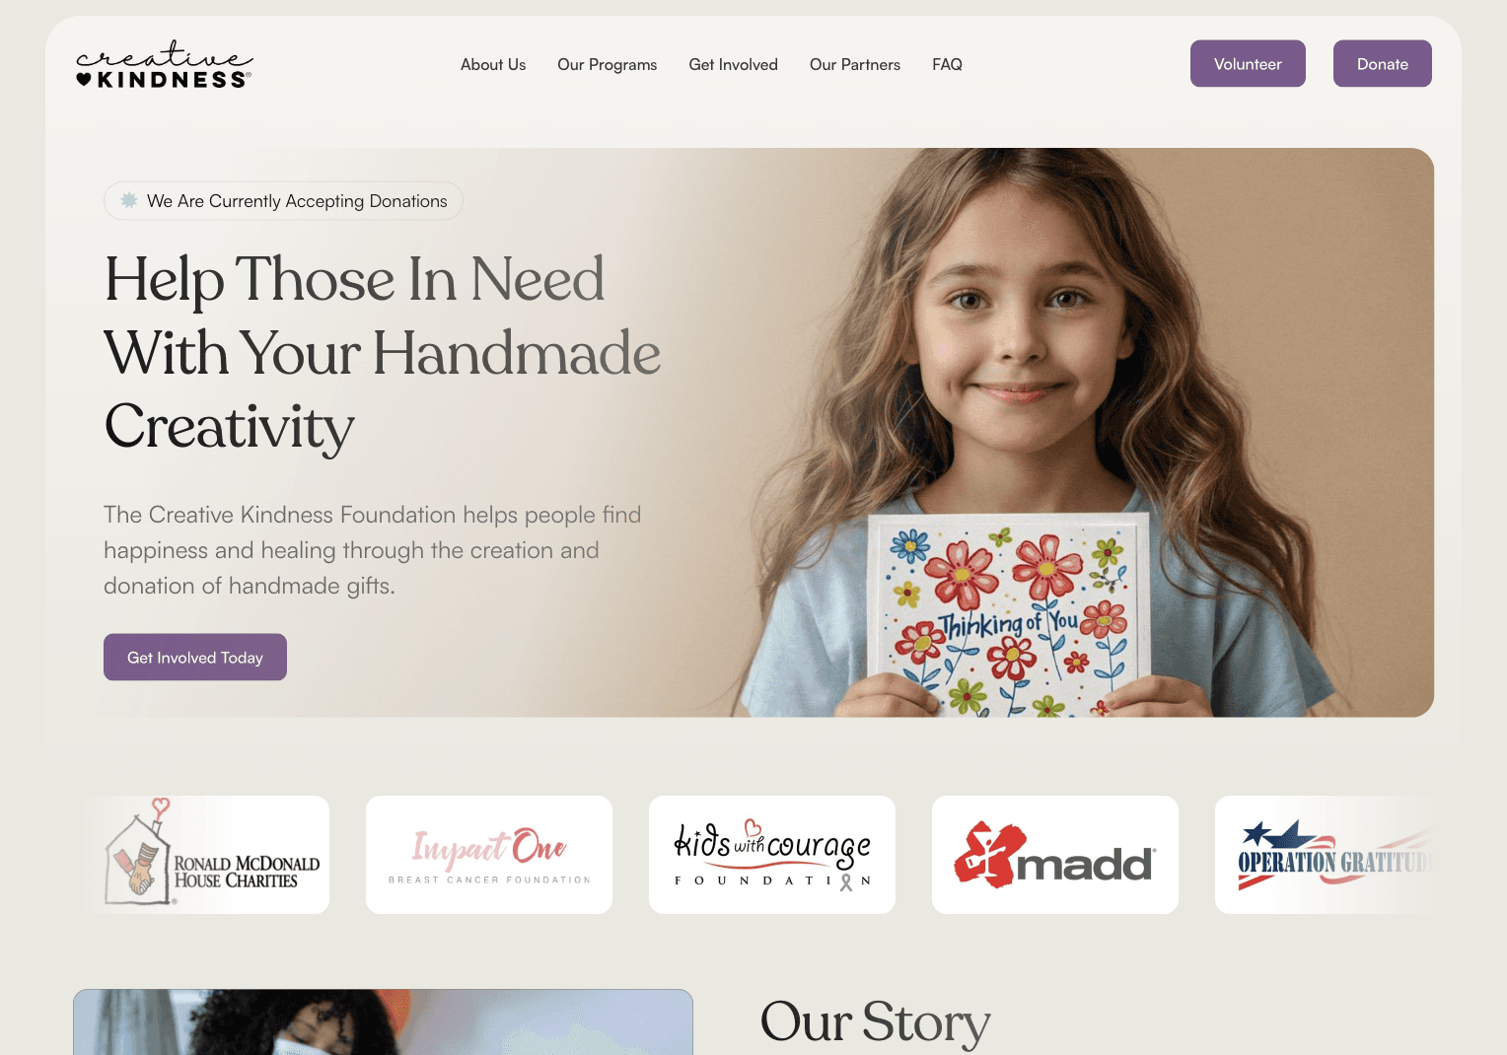1507x1055 pixels.
Task: Click the Volunteer button
Action: point(1248,63)
